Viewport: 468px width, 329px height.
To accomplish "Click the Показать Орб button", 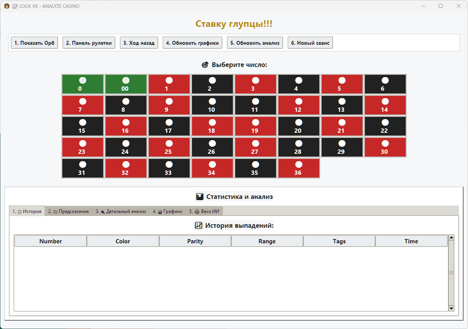I will pos(34,43).
